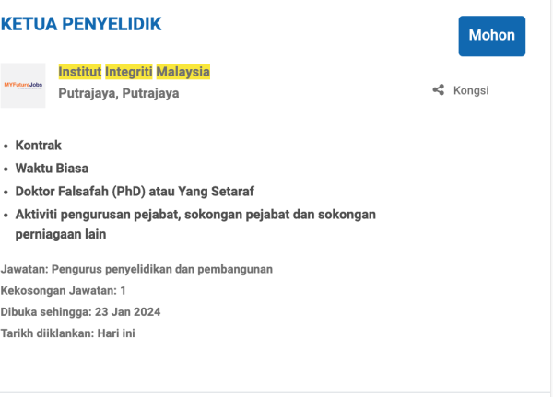
Task: Click the highlighted word Malaysia
Action: (182, 71)
